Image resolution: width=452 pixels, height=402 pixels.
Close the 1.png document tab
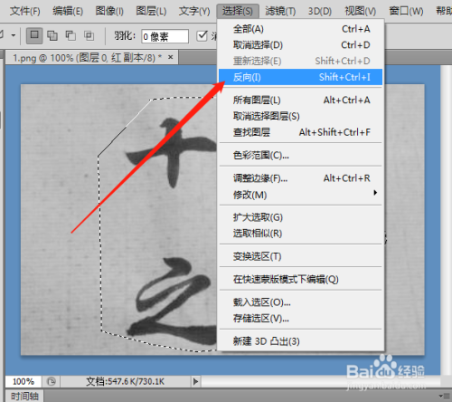point(171,57)
